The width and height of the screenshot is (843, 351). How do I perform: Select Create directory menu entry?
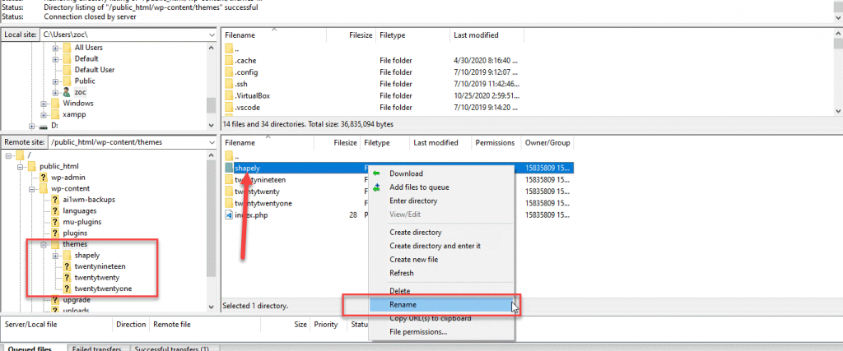pos(415,233)
